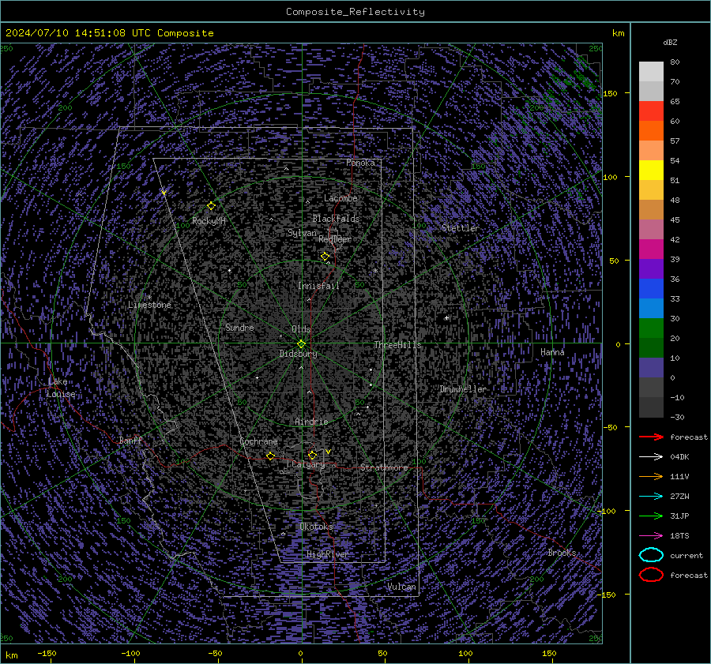Click the Lacombe map label
This screenshot has height=664, width=711.
[340, 198]
